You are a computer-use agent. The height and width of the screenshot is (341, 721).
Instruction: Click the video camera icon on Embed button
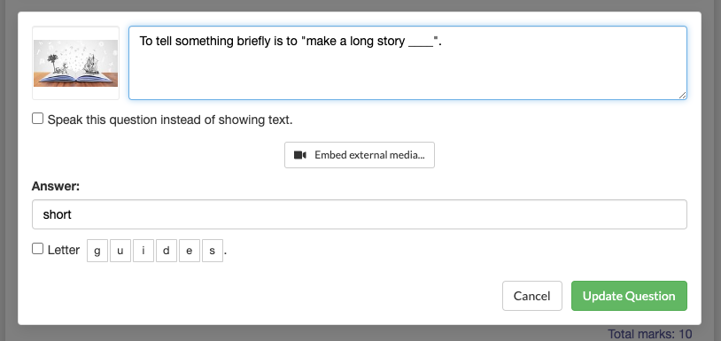click(300, 155)
